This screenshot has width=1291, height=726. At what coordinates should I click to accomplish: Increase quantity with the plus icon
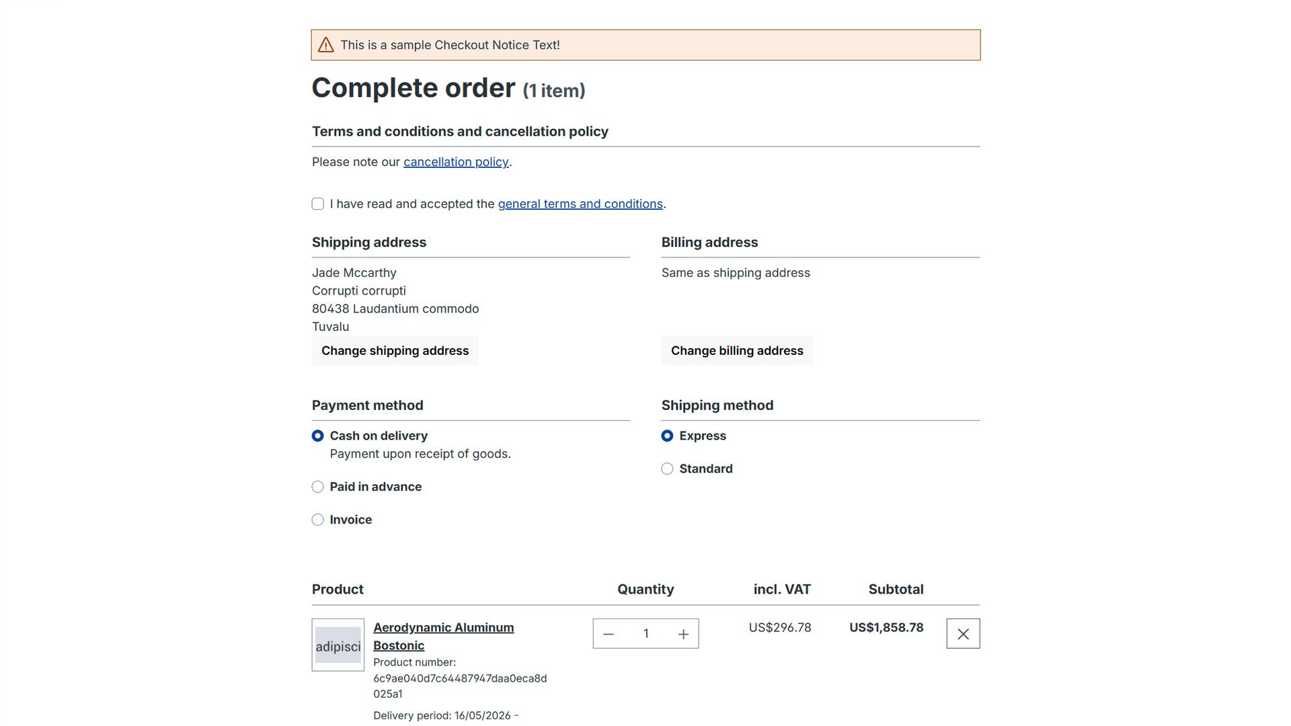point(683,634)
